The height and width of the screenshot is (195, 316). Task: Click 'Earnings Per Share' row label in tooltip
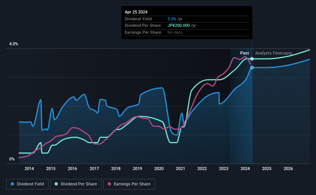point(143,32)
